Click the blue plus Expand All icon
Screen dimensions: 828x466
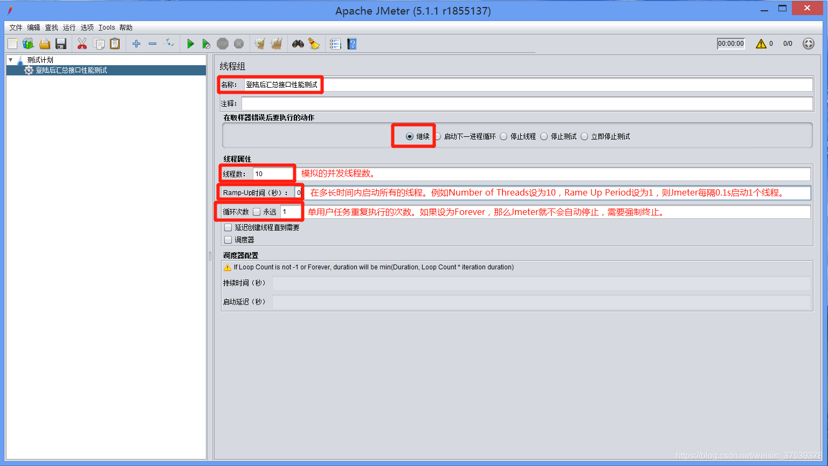coord(136,44)
